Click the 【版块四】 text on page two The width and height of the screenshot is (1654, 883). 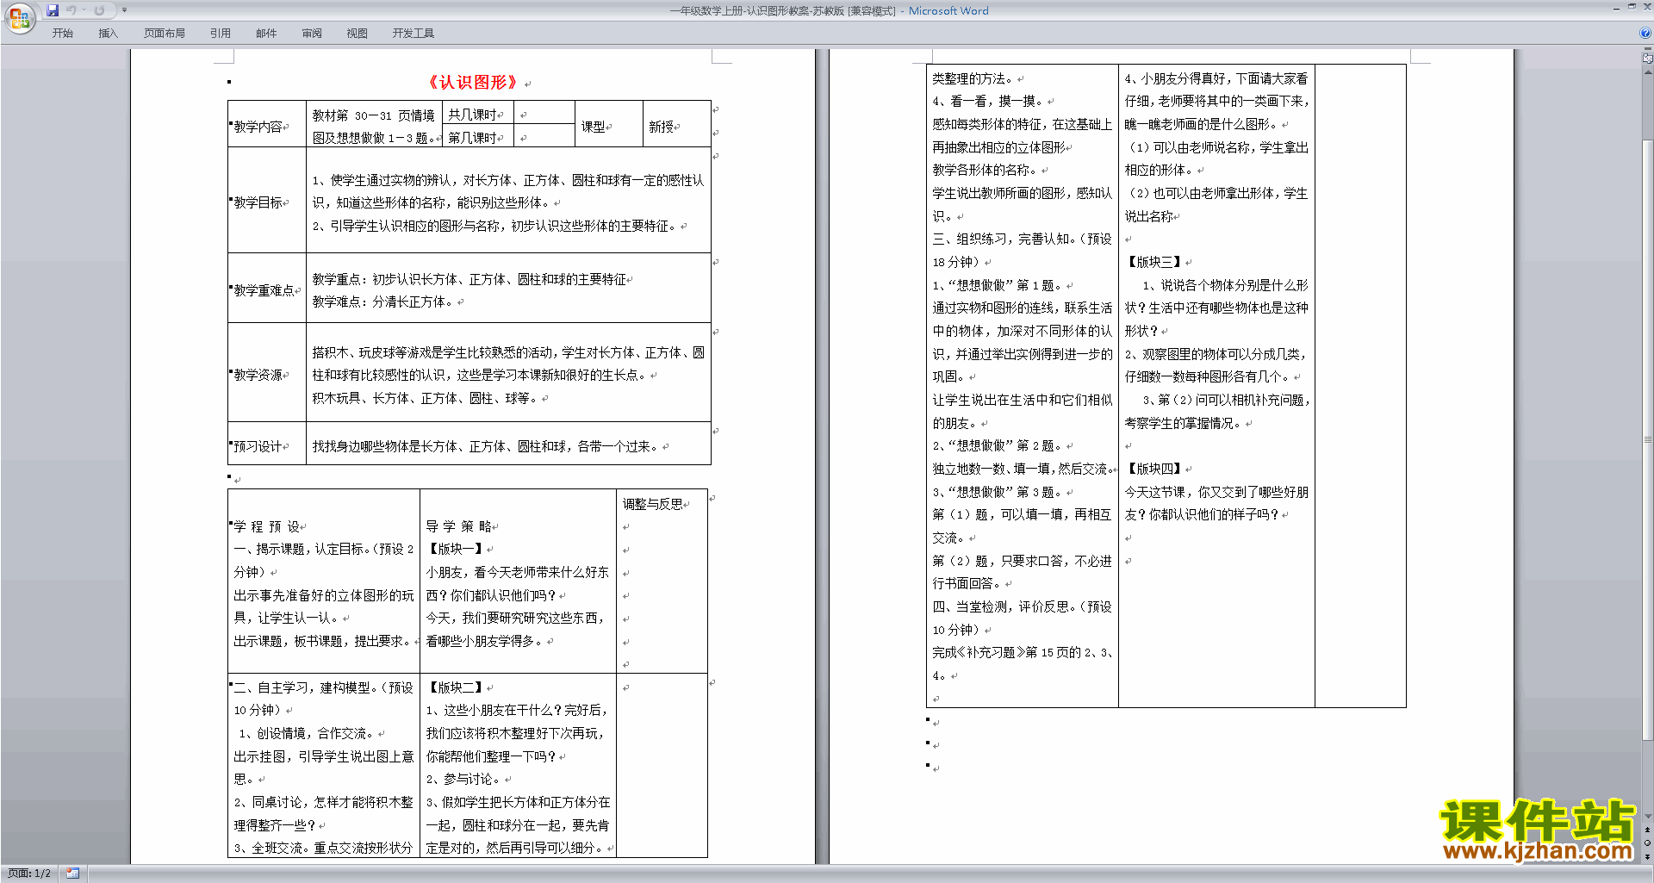pyautogui.click(x=1154, y=469)
